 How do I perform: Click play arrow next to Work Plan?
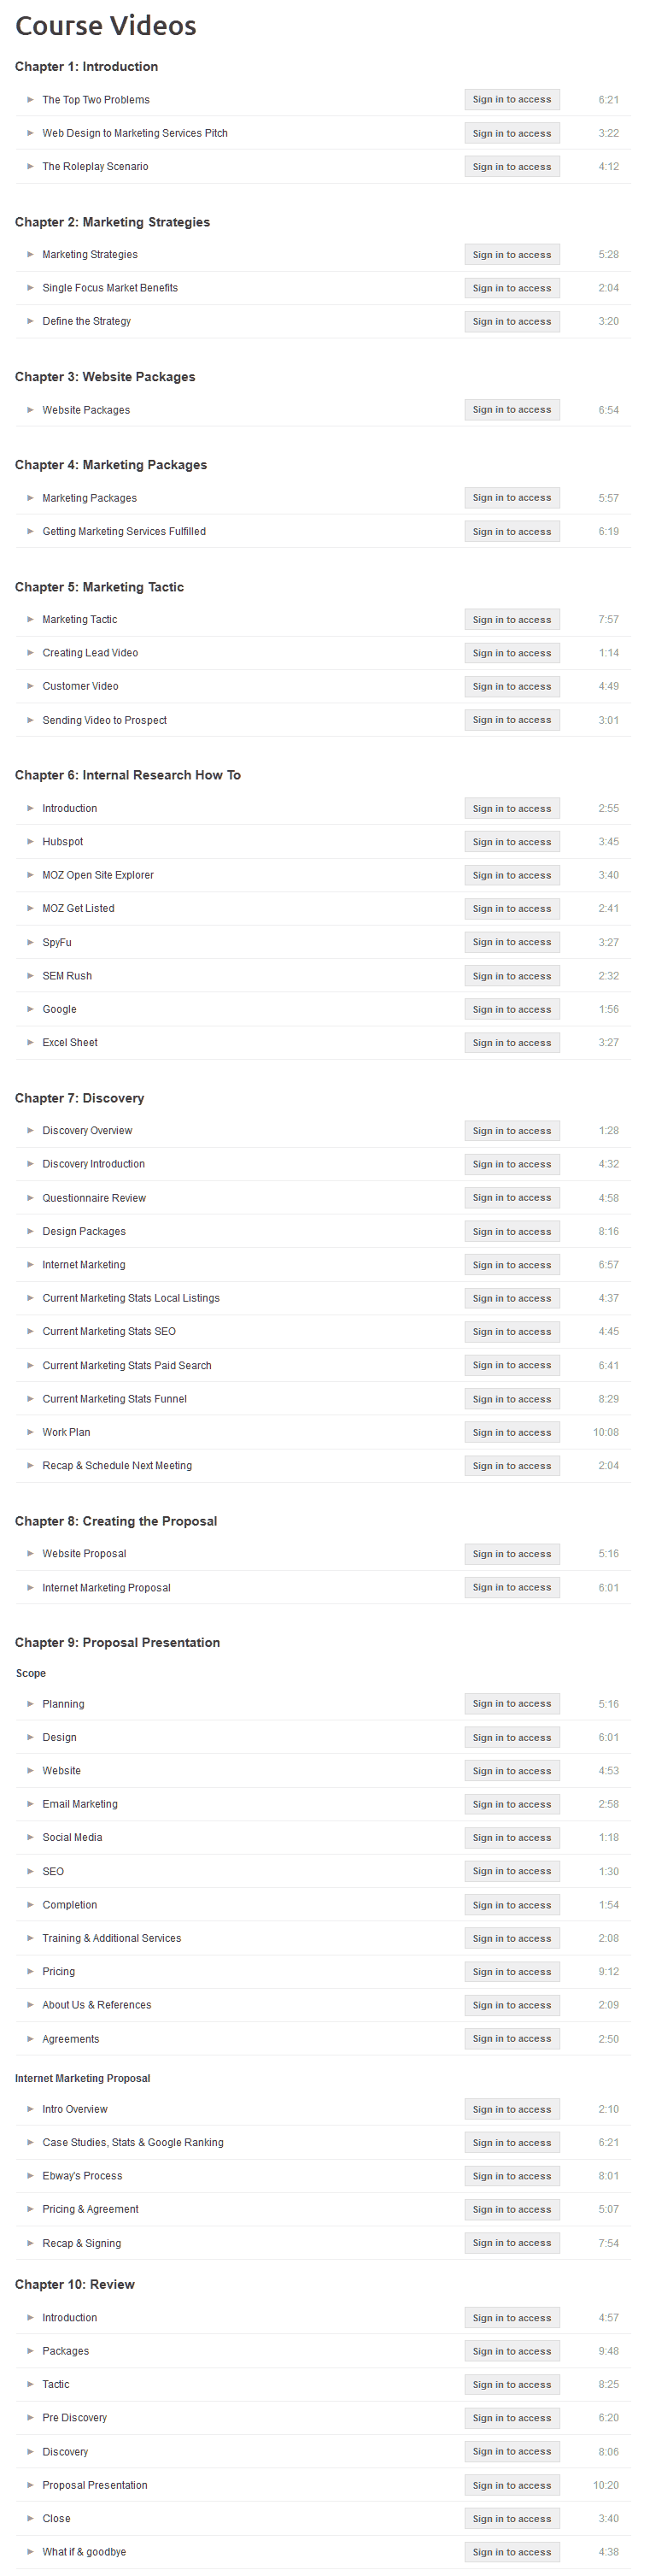30,1432
